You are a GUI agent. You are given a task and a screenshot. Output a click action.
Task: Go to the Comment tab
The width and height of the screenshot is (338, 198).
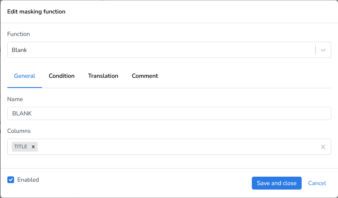pos(145,76)
